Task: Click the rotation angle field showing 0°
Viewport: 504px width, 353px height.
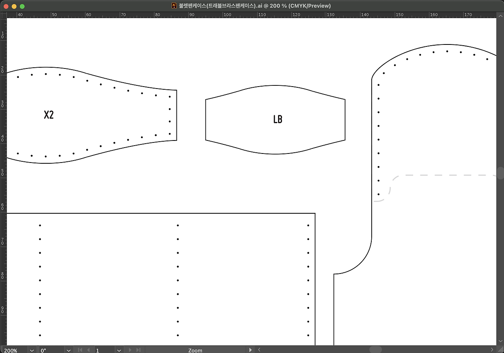Action: click(51, 350)
